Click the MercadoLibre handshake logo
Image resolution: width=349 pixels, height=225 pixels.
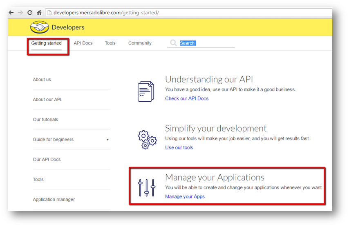40,27
